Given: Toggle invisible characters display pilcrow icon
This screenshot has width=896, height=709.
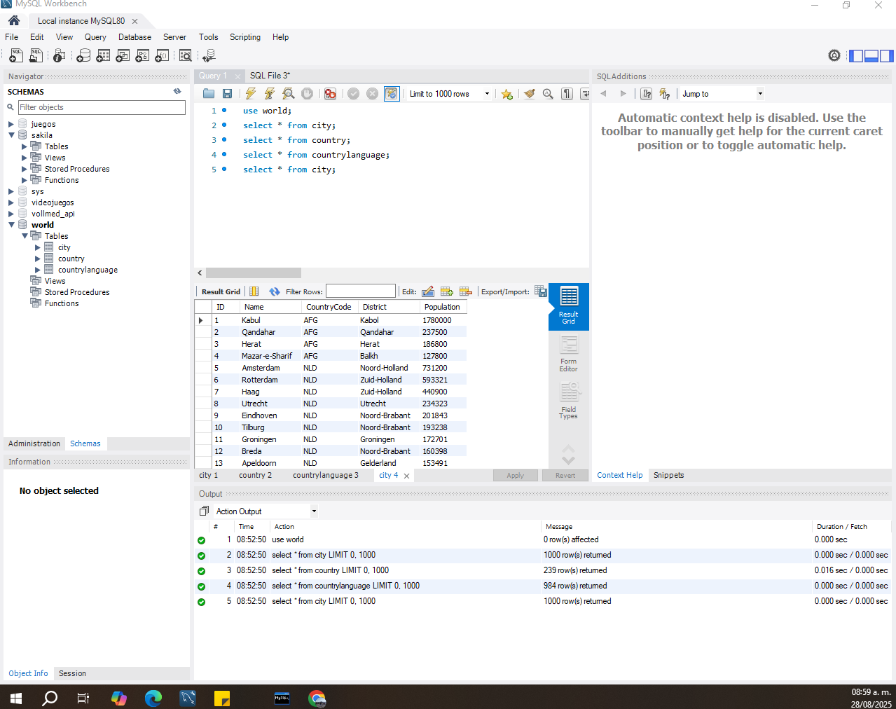Looking at the screenshot, I should tap(567, 94).
